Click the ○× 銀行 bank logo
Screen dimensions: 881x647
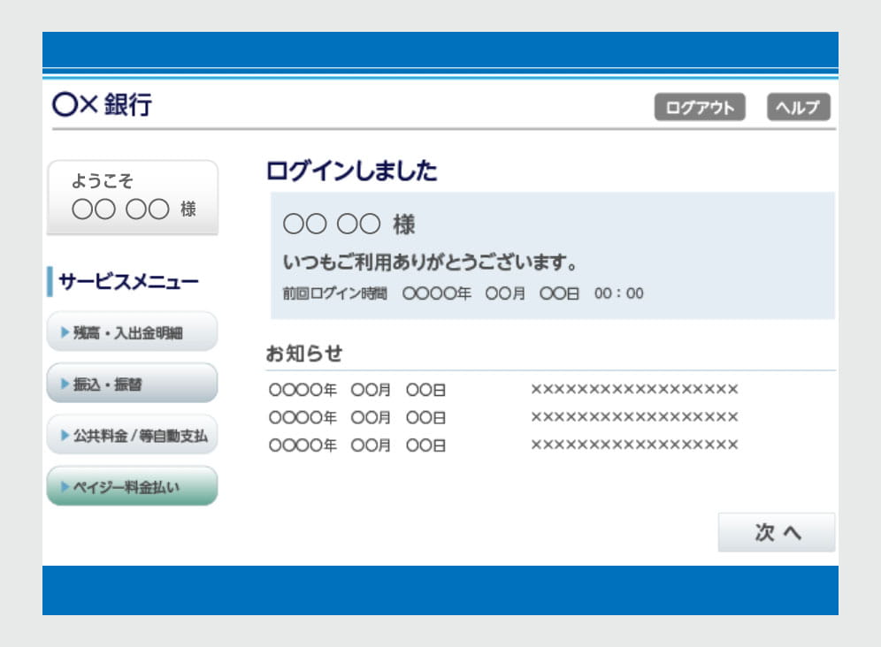pyautogui.click(x=103, y=105)
